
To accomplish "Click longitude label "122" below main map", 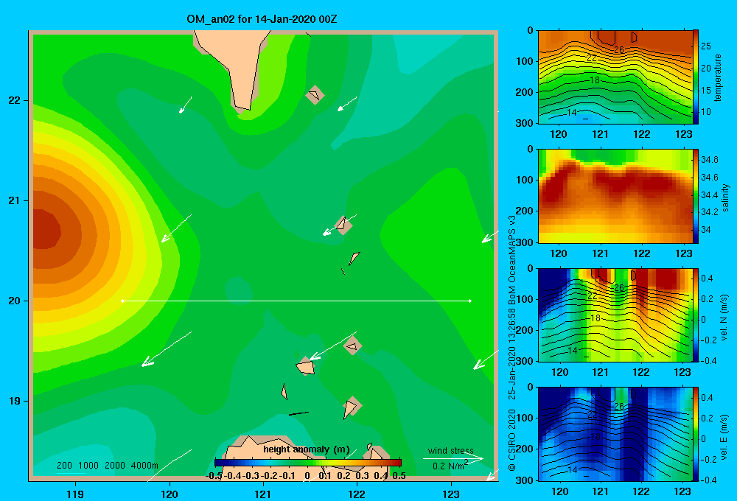I will tap(357, 494).
